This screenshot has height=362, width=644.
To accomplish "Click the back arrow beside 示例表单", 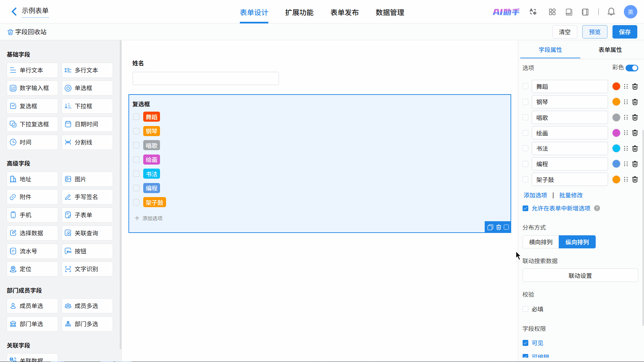I will click(x=14, y=12).
